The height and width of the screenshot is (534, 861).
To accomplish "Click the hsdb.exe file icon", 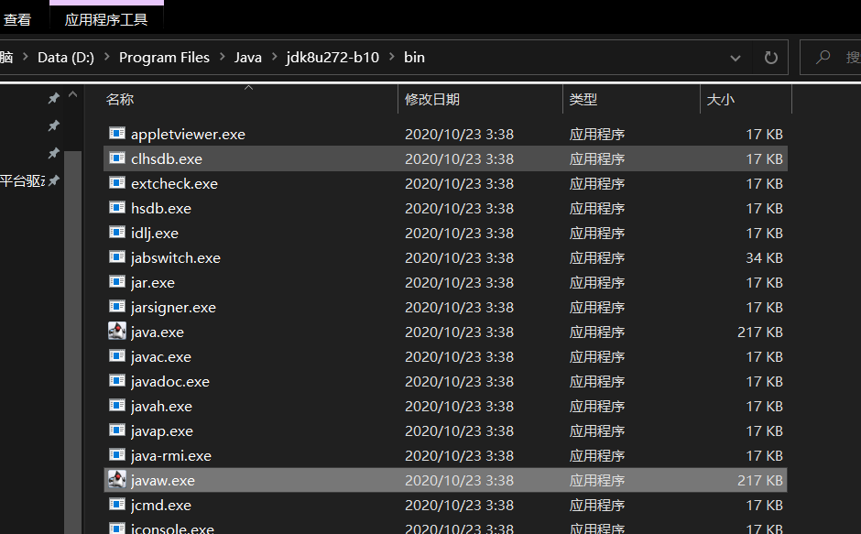I will (x=117, y=208).
